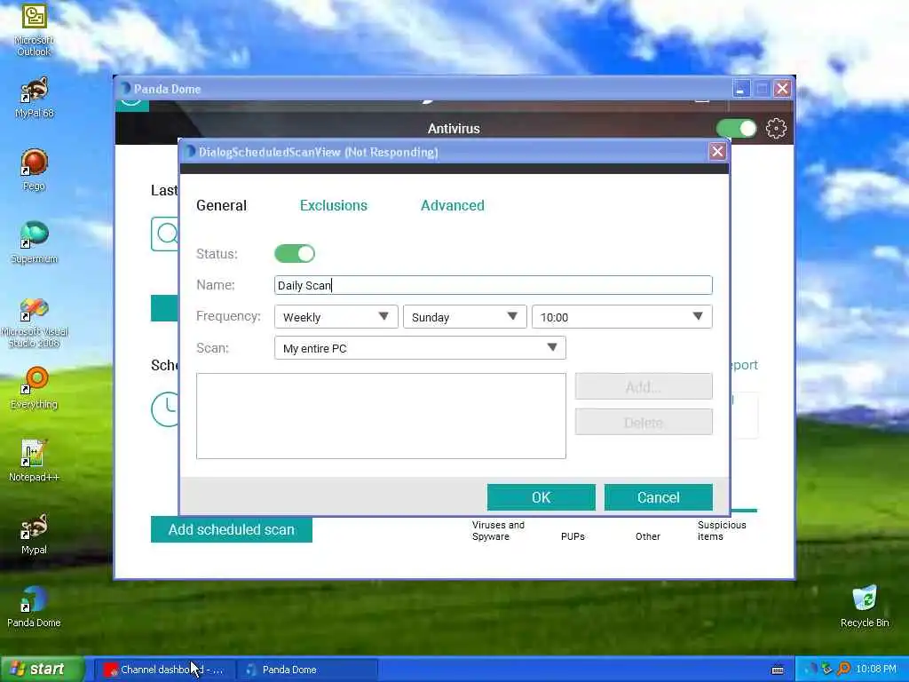Click the Viruses and Spyware label
909x682 pixels.
[498, 531]
